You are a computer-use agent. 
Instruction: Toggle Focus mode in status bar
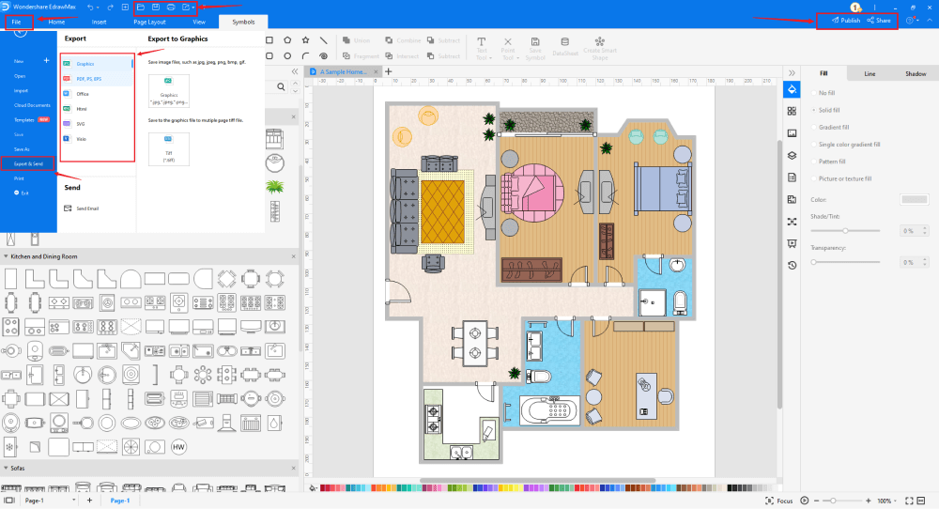(x=779, y=501)
